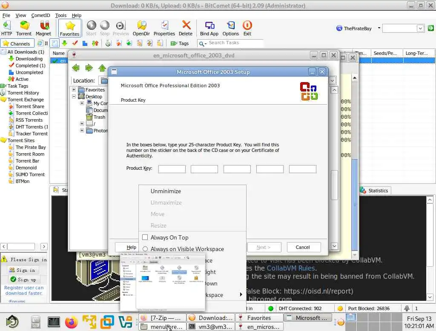Collapse the Desktop tree node
Screen dimensions: 436x331
74,97
